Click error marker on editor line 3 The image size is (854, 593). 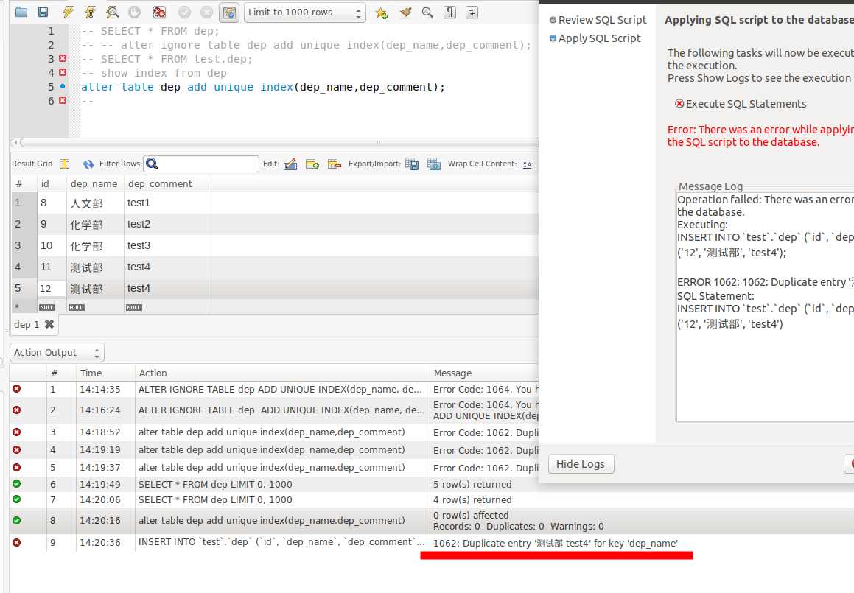tap(63, 59)
